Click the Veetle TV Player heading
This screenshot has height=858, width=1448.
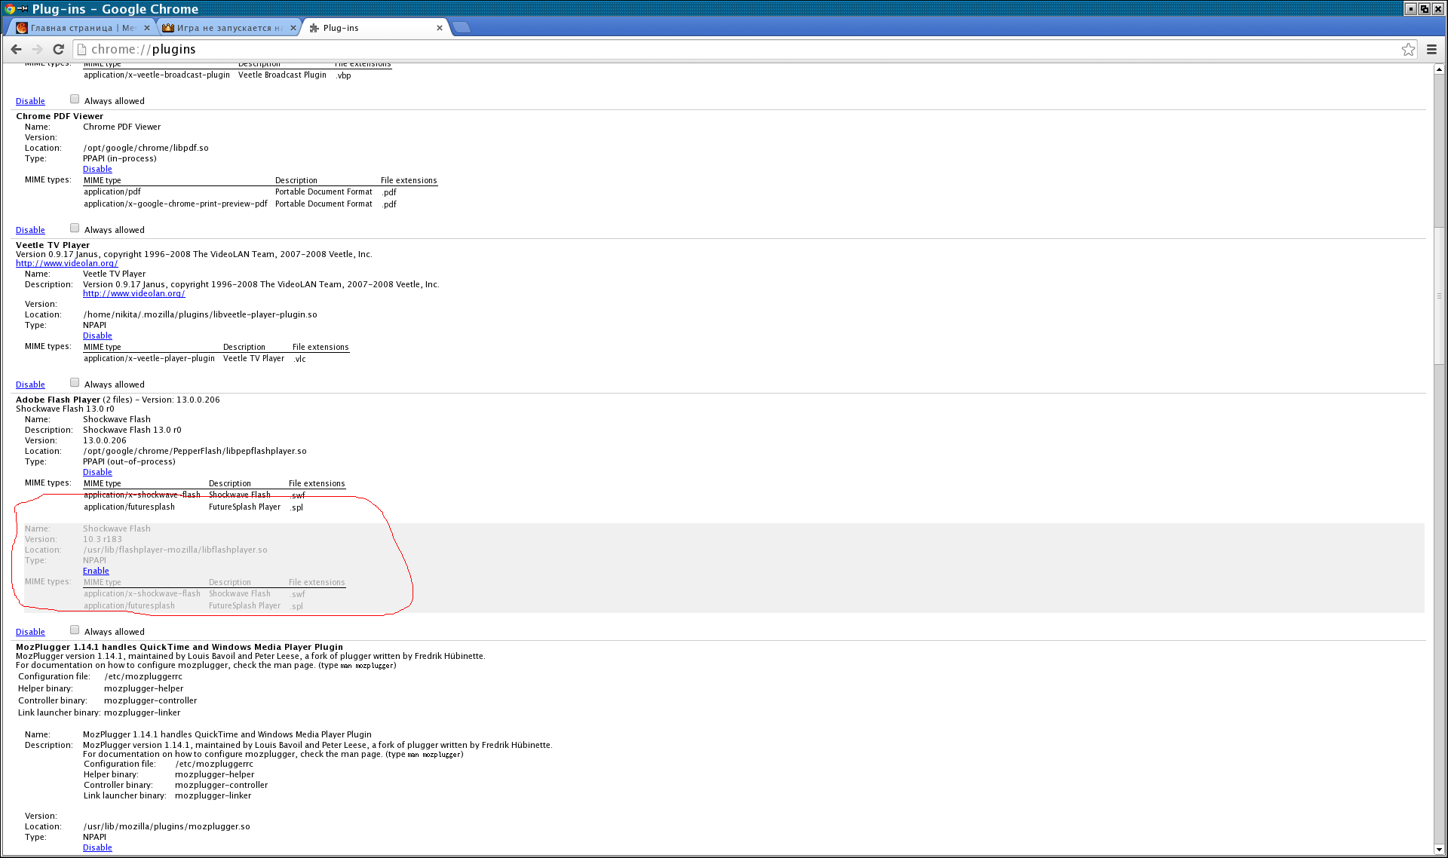(x=53, y=245)
